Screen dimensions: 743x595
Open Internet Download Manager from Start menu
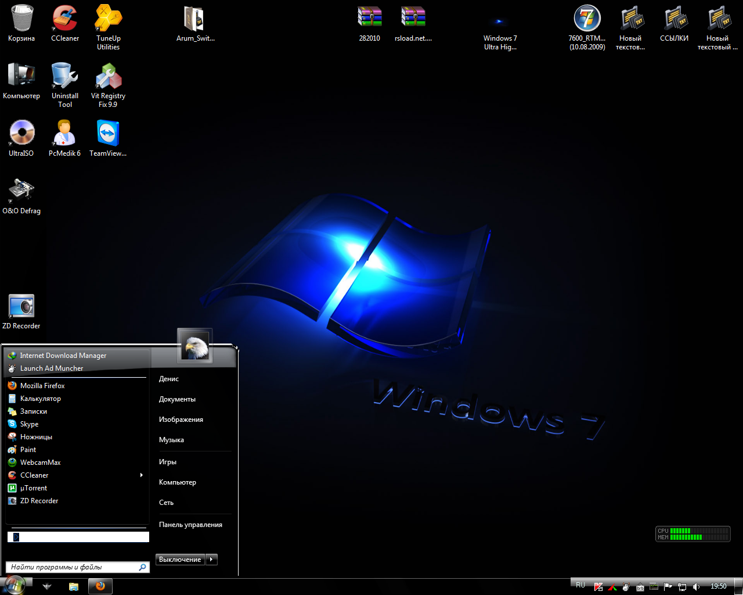77,356
